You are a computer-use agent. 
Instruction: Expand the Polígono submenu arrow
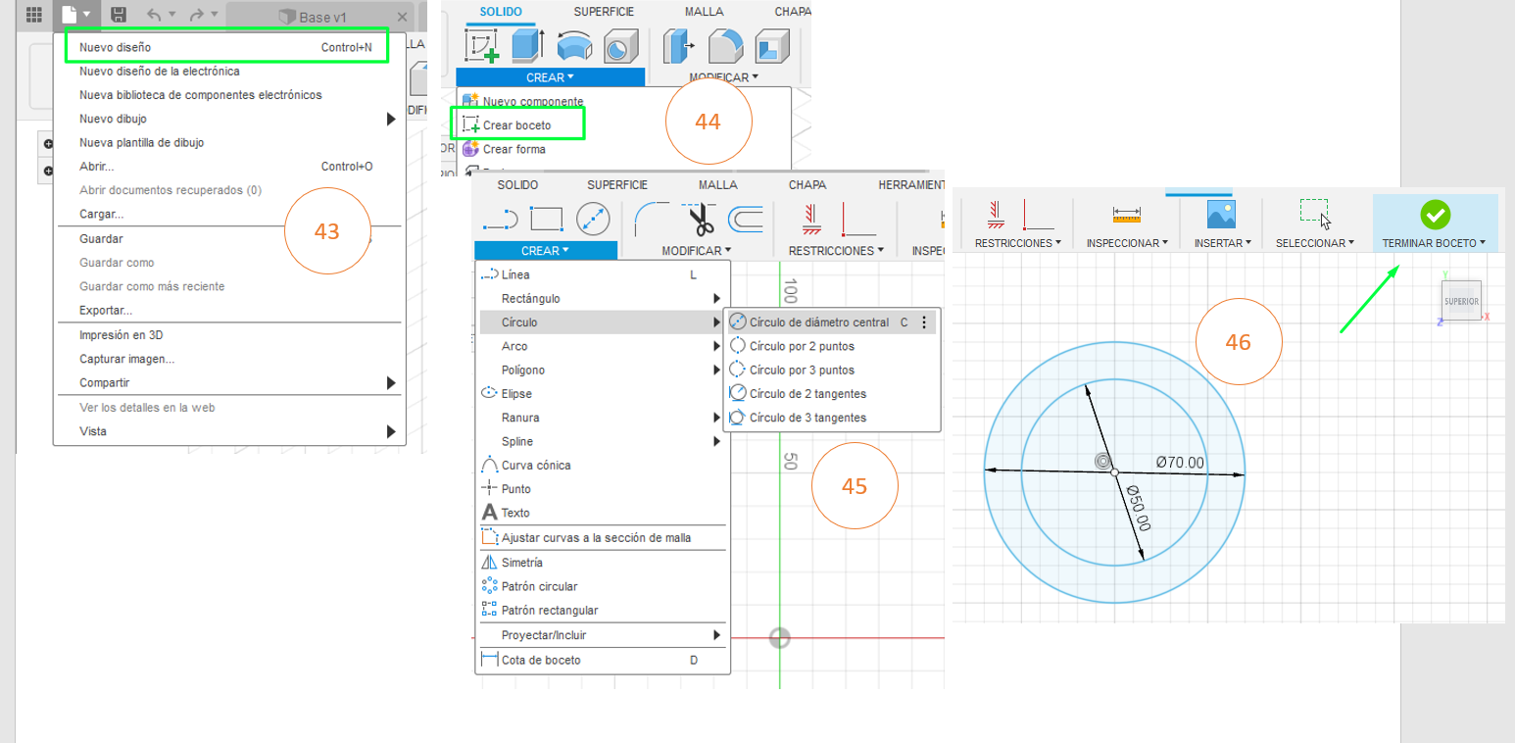(717, 371)
